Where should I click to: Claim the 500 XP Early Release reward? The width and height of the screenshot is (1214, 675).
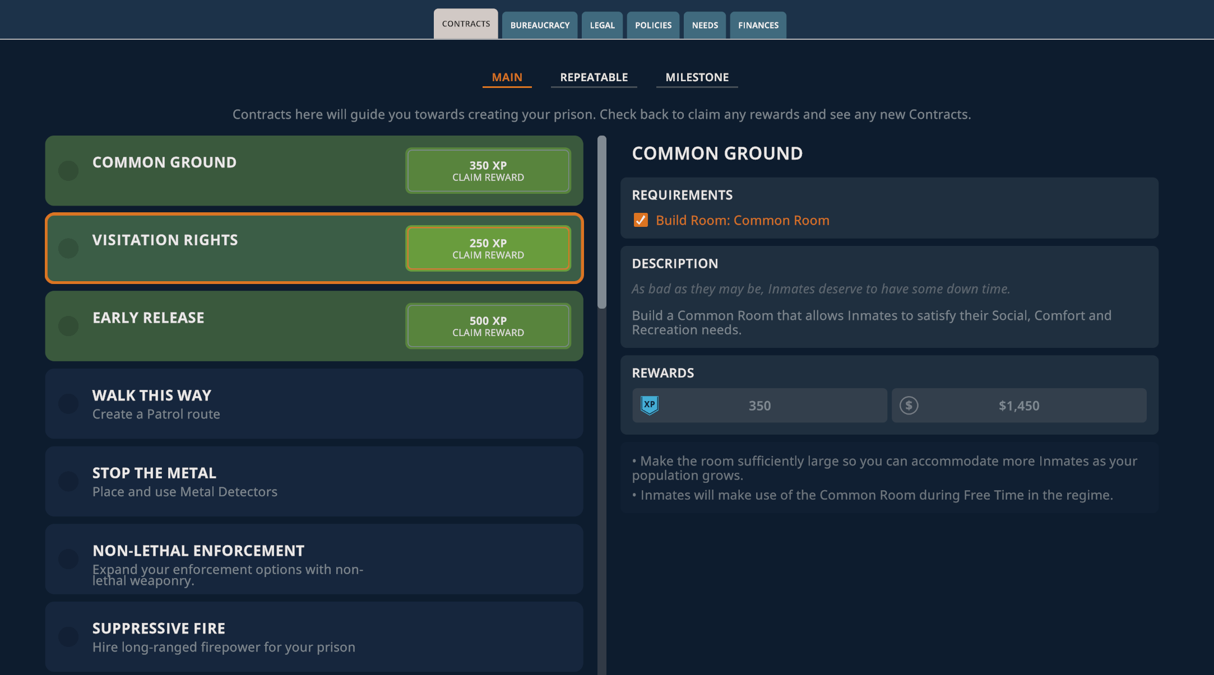point(488,326)
